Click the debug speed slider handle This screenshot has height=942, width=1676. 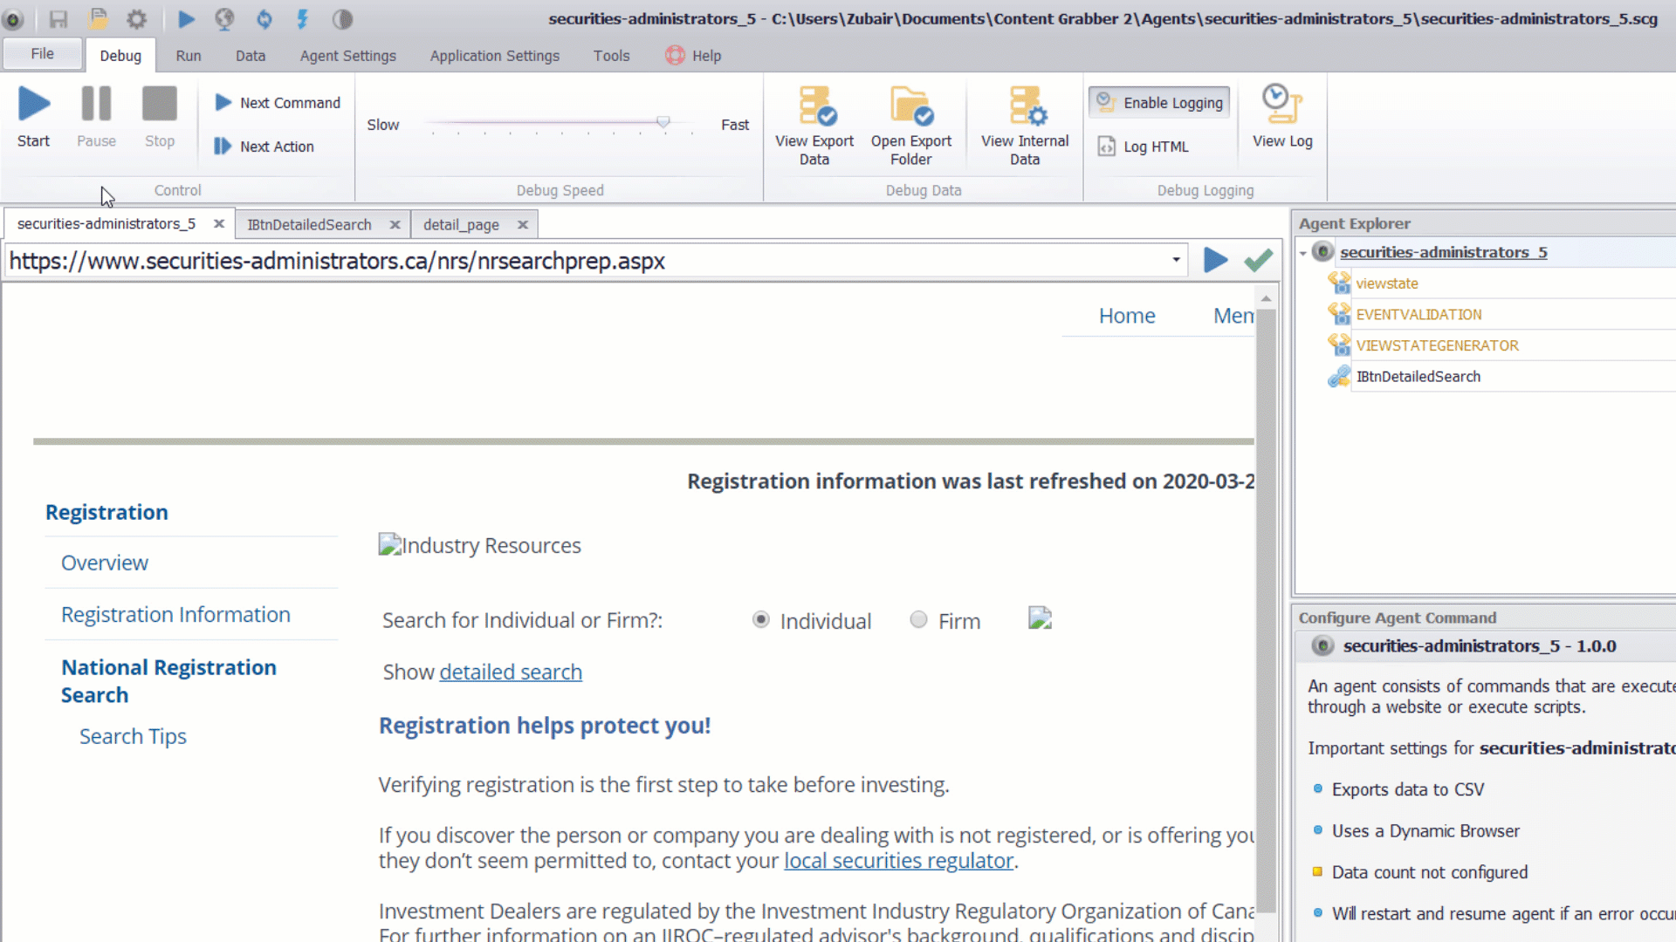[x=663, y=123]
